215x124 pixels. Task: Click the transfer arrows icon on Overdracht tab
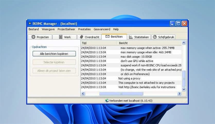pyautogui.click(x=82, y=37)
